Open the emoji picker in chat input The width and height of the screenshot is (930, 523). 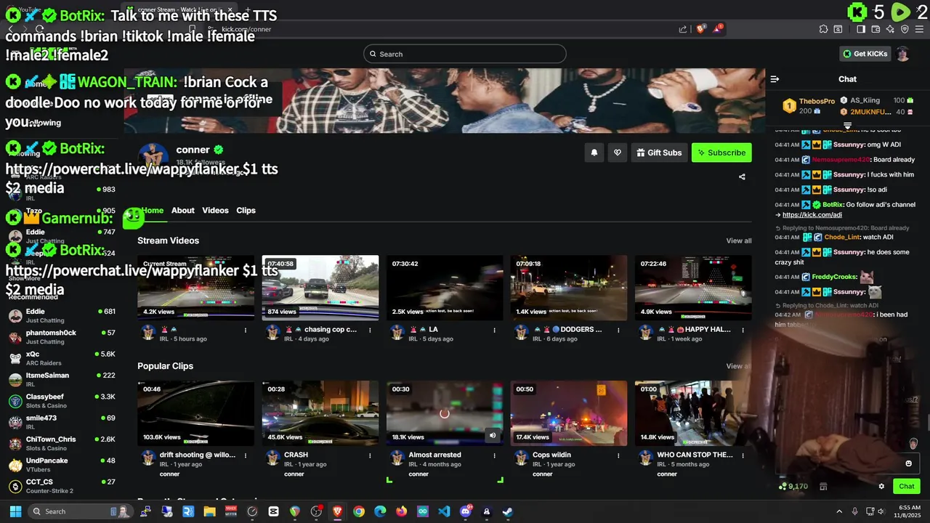908,463
